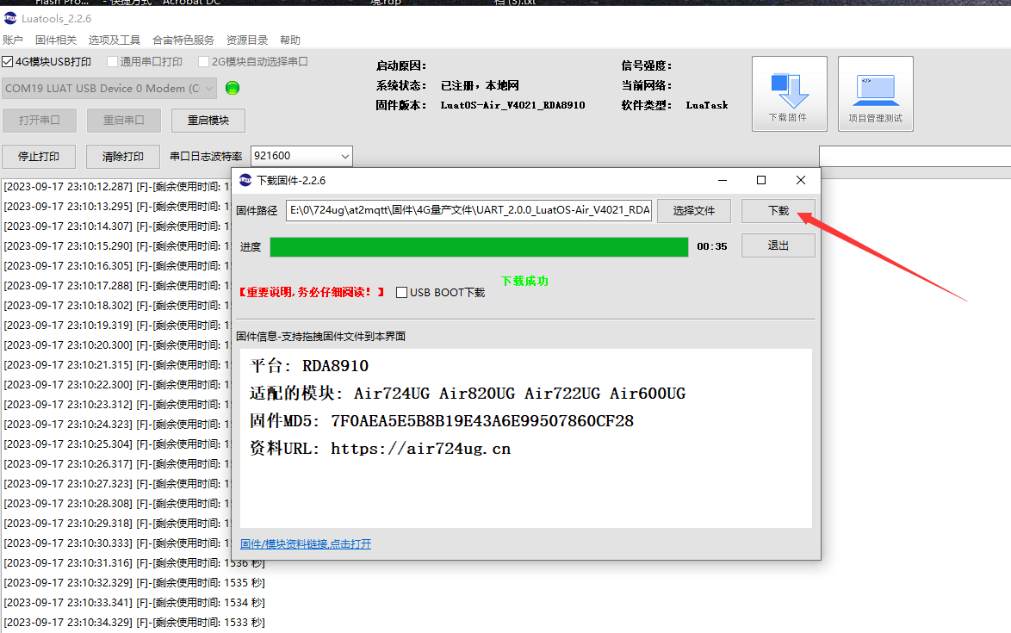This screenshot has width=1011, height=633.
Task: Click the 平台: RDA8910 info line
Action: pyautogui.click(x=309, y=366)
